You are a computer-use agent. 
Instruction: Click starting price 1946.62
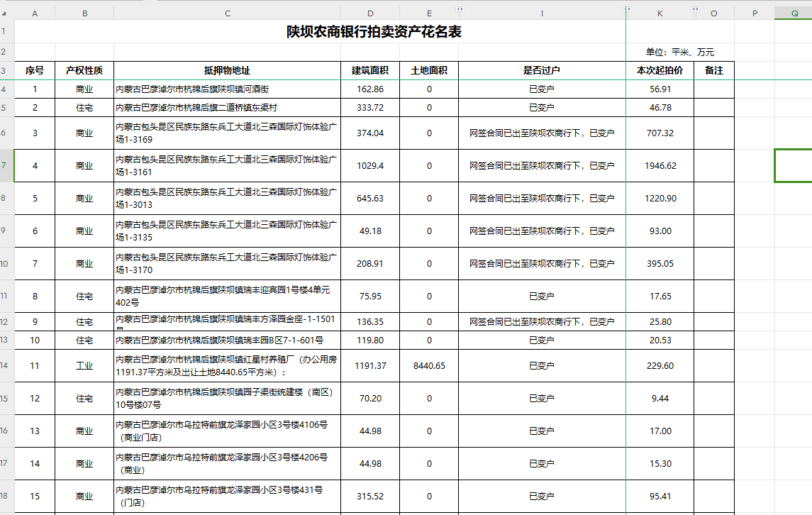click(x=660, y=165)
